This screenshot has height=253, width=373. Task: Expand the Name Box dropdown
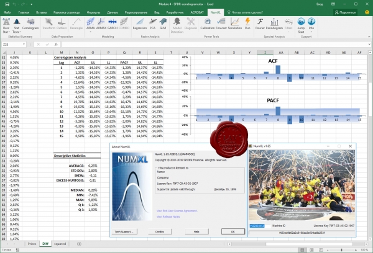[24, 45]
